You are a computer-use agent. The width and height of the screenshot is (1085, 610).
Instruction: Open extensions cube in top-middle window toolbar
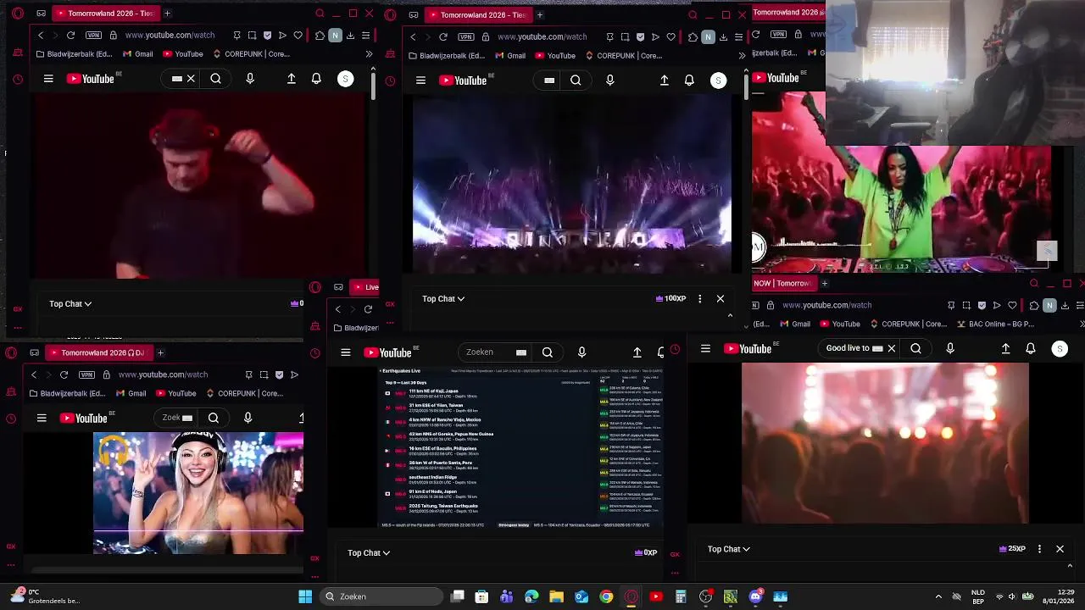tap(693, 37)
